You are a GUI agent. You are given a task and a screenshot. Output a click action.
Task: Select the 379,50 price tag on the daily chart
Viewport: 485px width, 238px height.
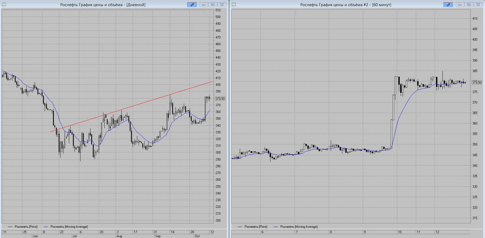[220, 99]
